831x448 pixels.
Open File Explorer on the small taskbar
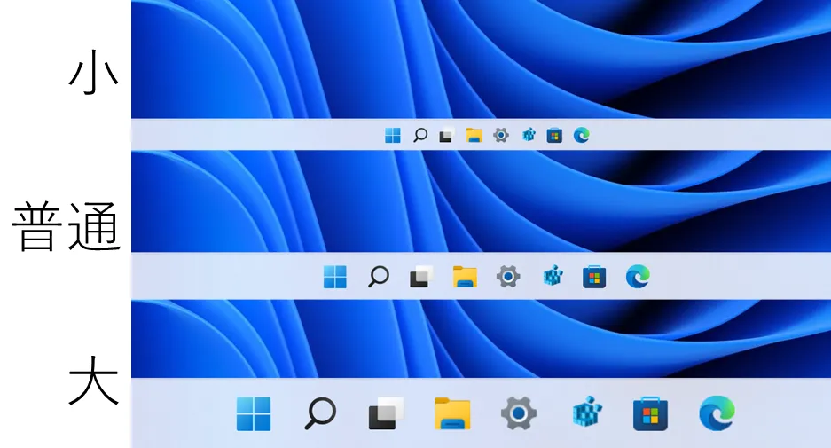tap(474, 135)
